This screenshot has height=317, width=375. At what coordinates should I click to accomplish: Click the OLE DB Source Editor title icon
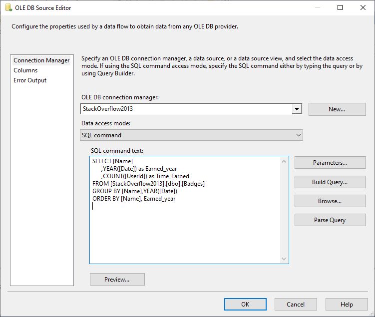click(8, 8)
